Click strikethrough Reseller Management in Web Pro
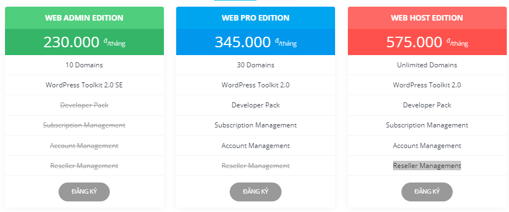 click(255, 166)
